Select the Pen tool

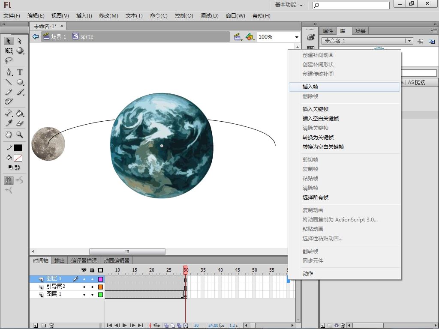click(9, 72)
